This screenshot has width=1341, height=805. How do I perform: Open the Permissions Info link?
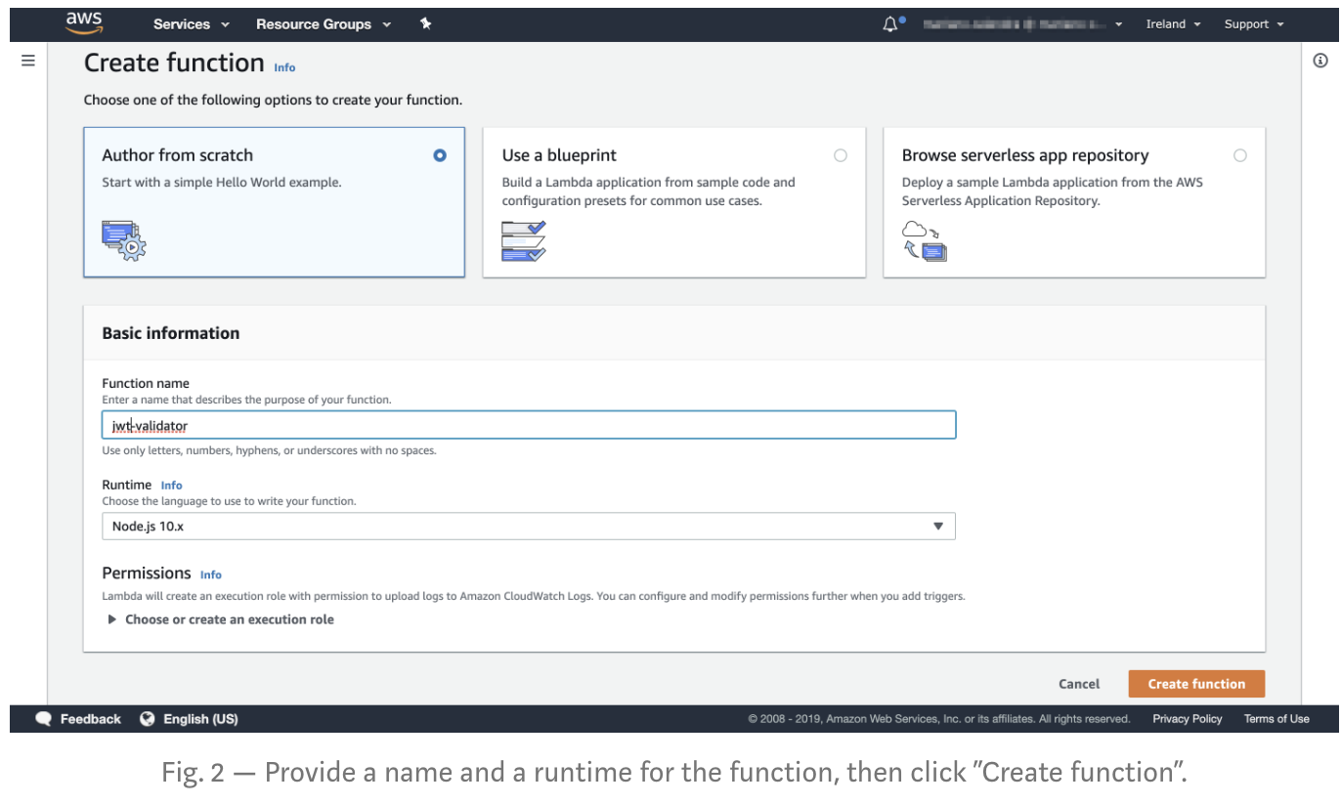(211, 574)
